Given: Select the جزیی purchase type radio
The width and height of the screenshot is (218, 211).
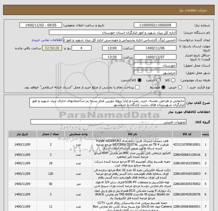Looking at the screenshot, I should [180, 87].
